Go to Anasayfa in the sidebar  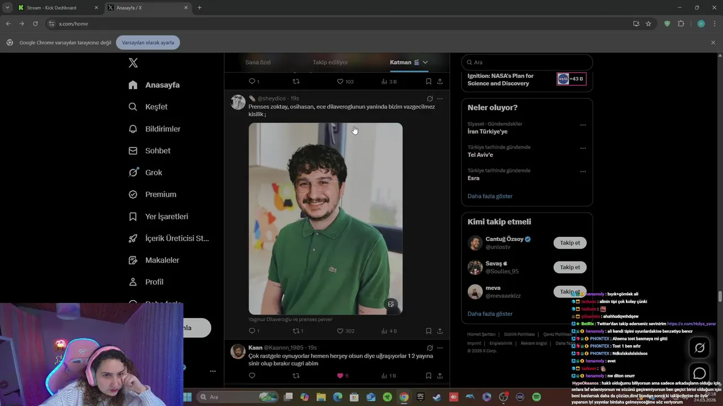[154, 85]
